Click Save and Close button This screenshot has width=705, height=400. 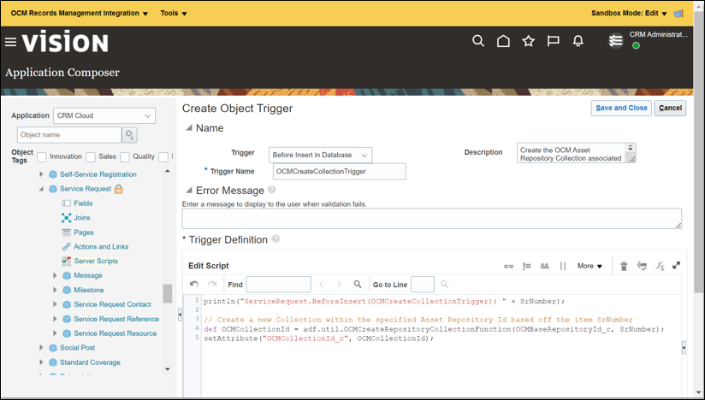click(x=621, y=109)
